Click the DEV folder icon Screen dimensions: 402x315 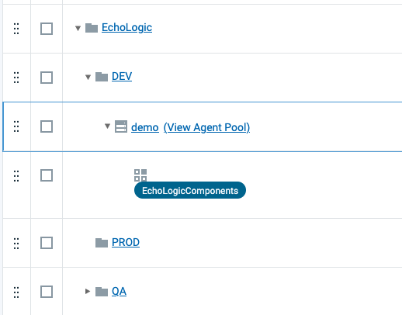coord(102,77)
